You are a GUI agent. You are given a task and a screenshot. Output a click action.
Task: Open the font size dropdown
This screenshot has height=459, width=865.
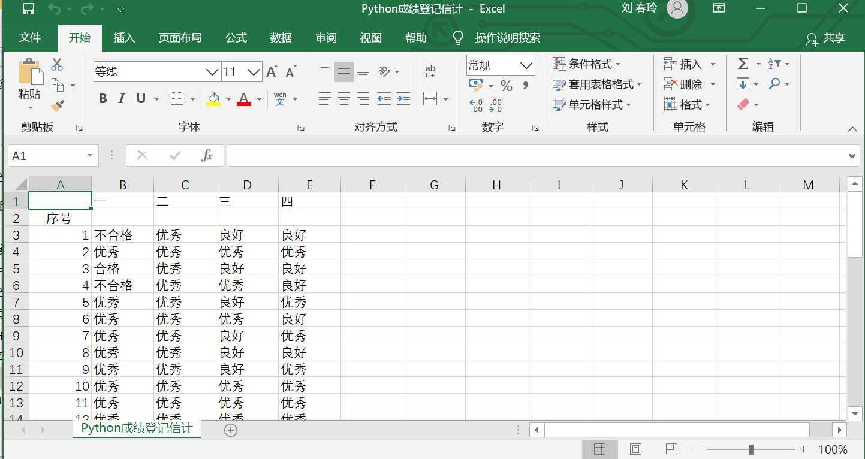click(x=254, y=71)
